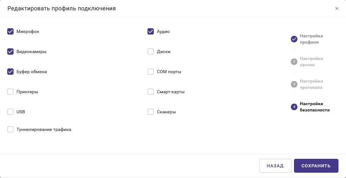Image resolution: width=346 pixels, height=178 pixels.
Task: Enable the Принтеры checkbox
Action: (x=10, y=92)
